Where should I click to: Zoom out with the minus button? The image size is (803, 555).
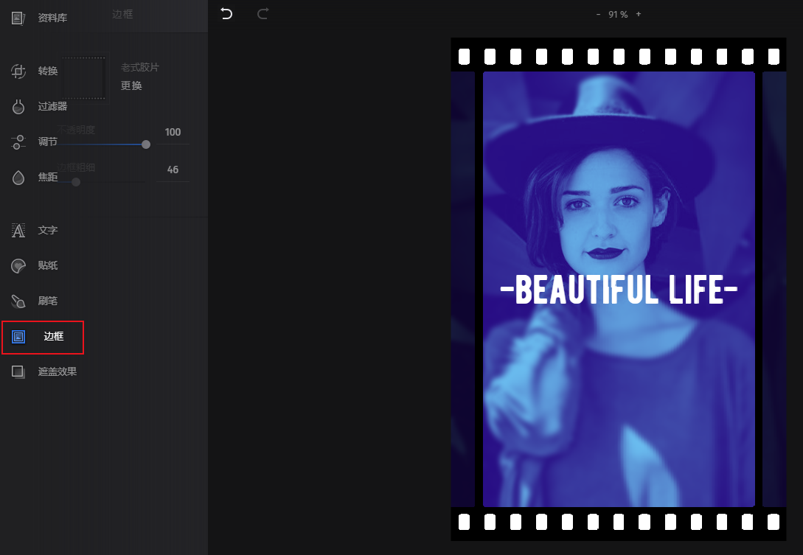point(598,14)
